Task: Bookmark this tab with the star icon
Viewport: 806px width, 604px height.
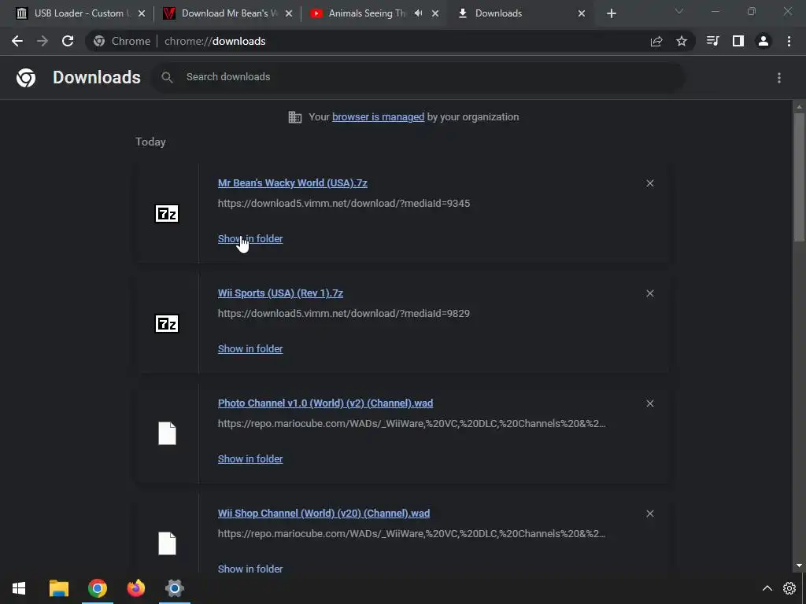Action: [x=682, y=41]
